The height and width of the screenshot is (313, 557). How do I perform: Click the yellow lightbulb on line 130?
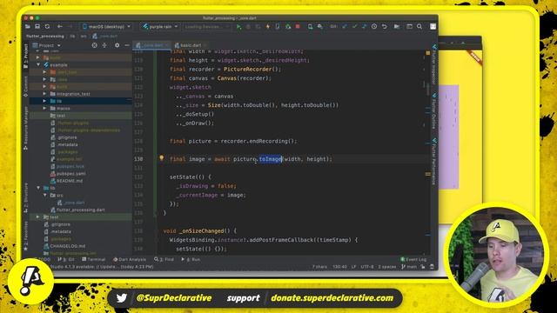[x=162, y=158]
